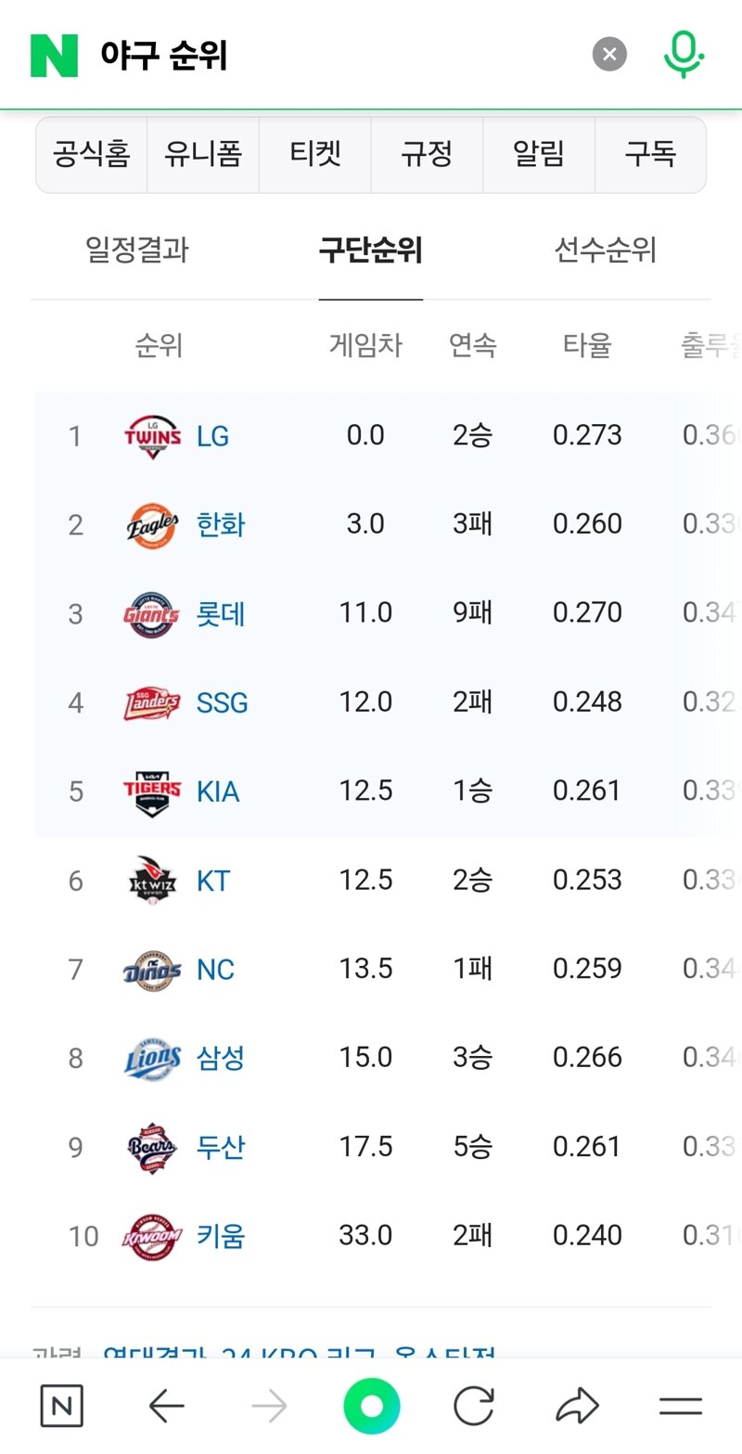Open the 한화 Eagles team link
This screenshot has height=1454, width=742.
point(221,525)
